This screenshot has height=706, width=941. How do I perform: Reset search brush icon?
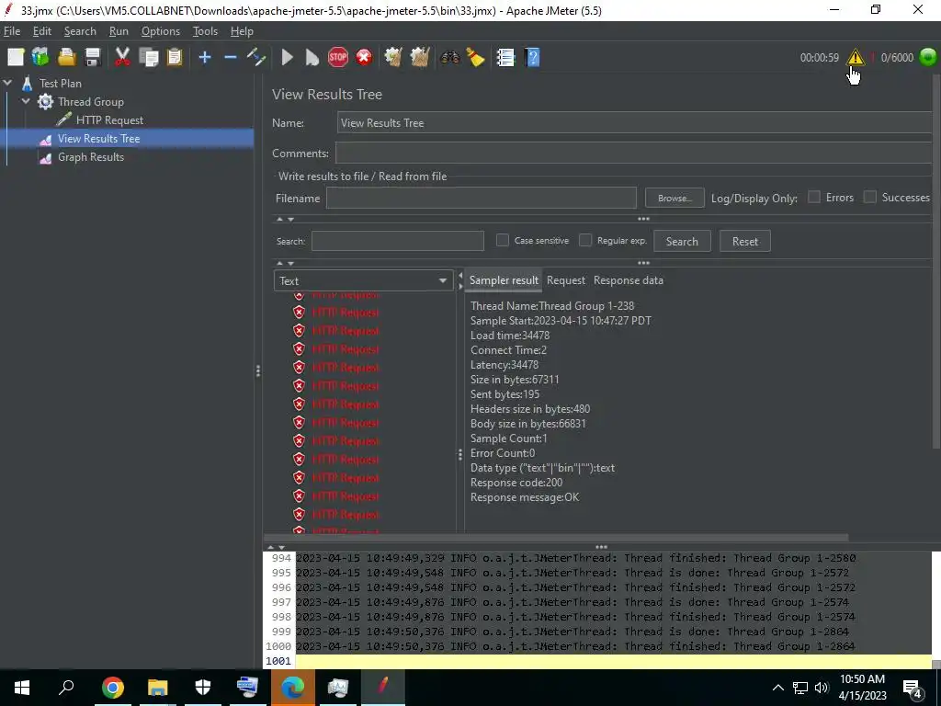point(475,58)
